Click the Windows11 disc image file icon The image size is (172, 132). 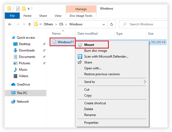tap(54, 42)
